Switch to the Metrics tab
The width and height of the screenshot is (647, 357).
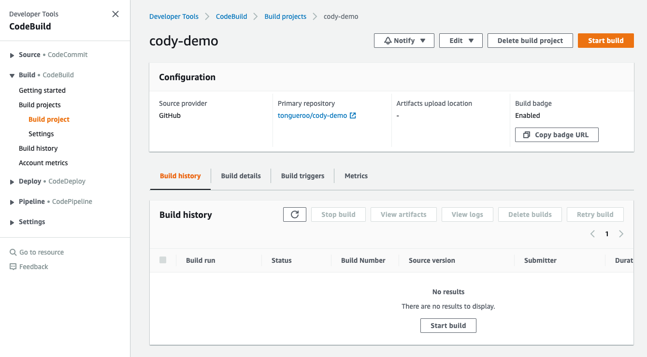tap(356, 176)
